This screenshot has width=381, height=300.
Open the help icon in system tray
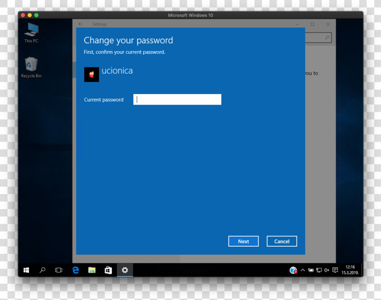coord(293,270)
